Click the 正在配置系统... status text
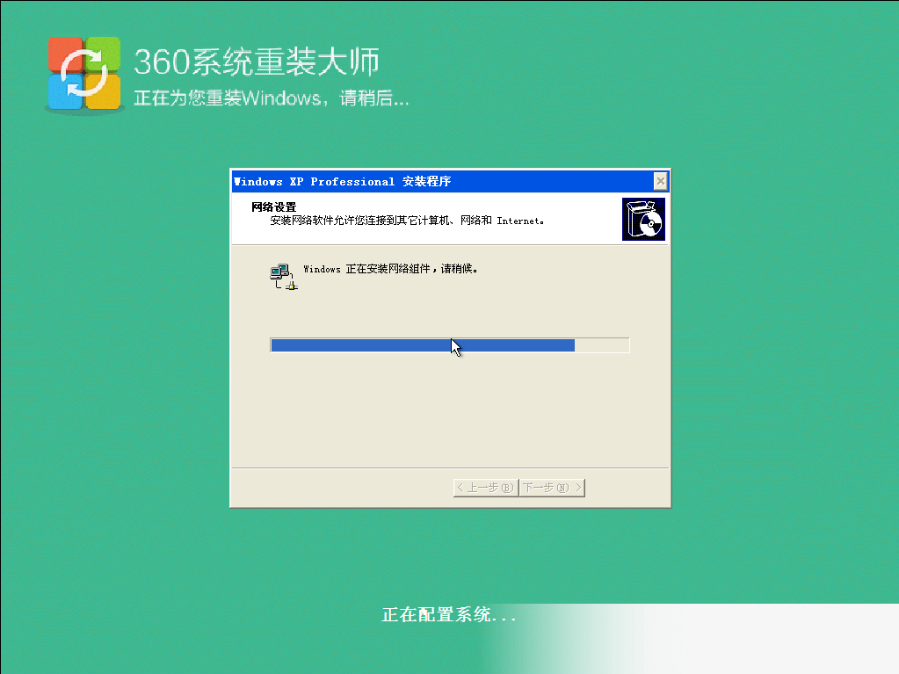899x674 pixels. [x=449, y=615]
